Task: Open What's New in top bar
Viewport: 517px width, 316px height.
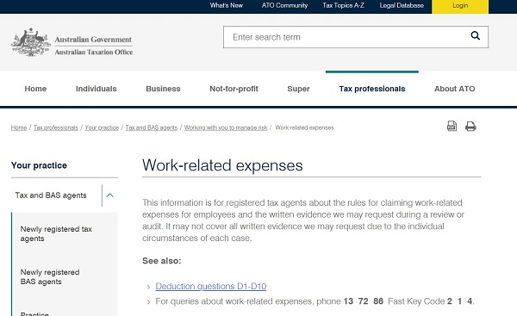Action: coord(227,5)
